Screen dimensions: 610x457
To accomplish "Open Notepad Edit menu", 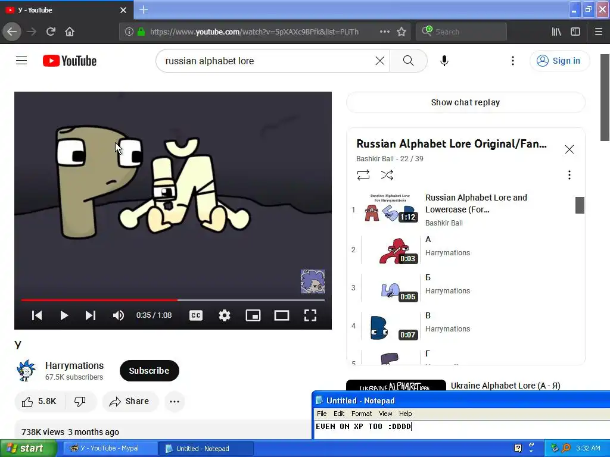I will pyautogui.click(x=339, y=414).
